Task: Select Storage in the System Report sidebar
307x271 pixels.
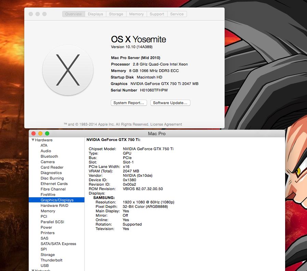Action: click(48, 255)
